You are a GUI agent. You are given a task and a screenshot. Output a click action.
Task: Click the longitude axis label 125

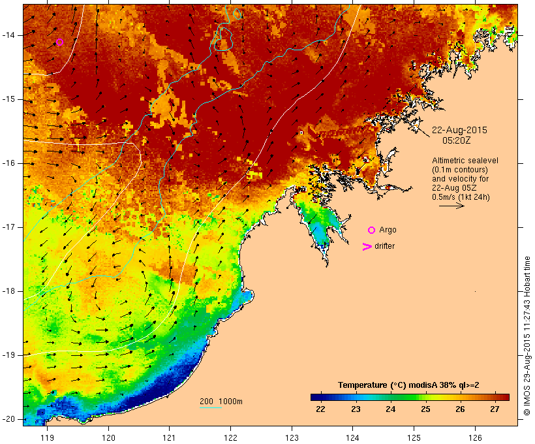tap(414, 438)
